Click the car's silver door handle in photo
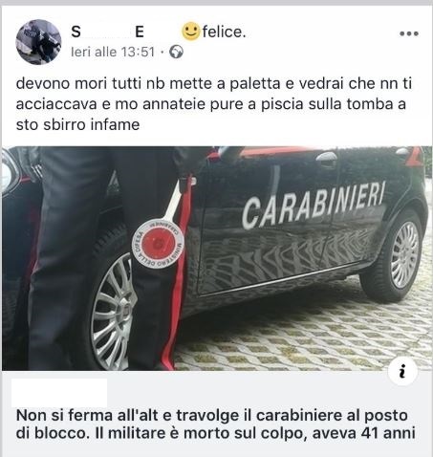The image size is (433, 457). [326, 157]
